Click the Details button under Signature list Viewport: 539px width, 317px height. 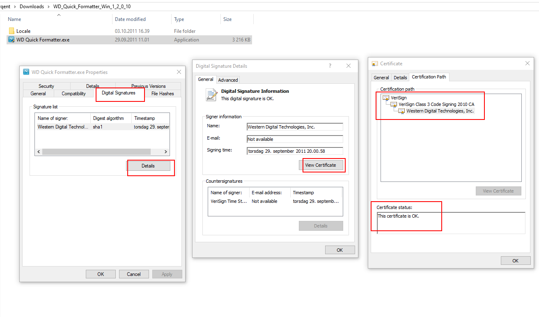pyautogui.click(x=148, y=166)
